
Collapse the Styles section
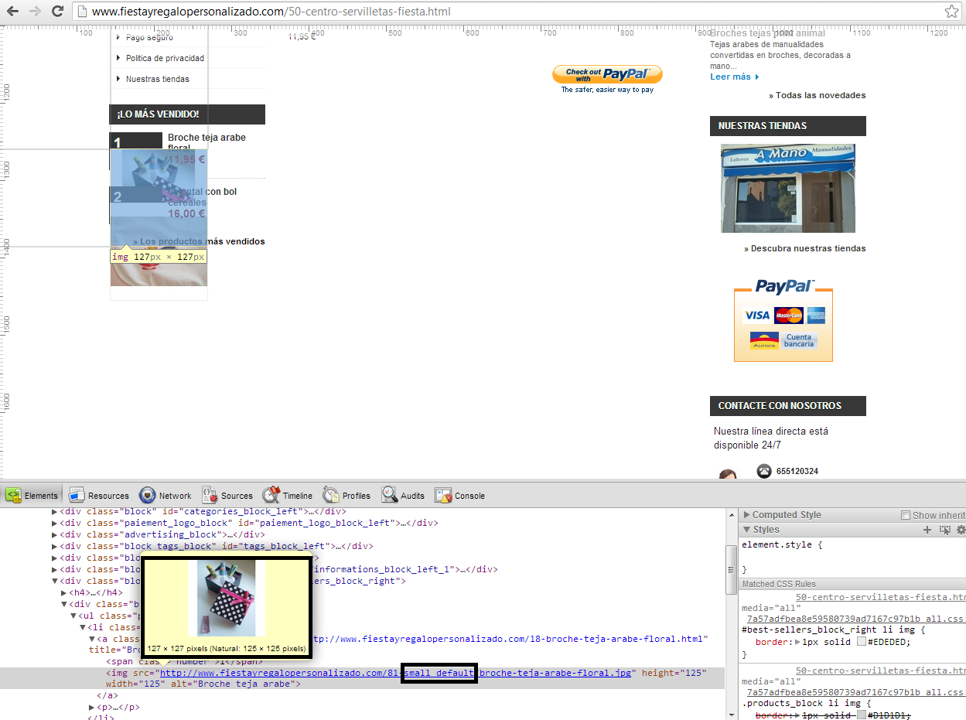(x=746, y=530)
